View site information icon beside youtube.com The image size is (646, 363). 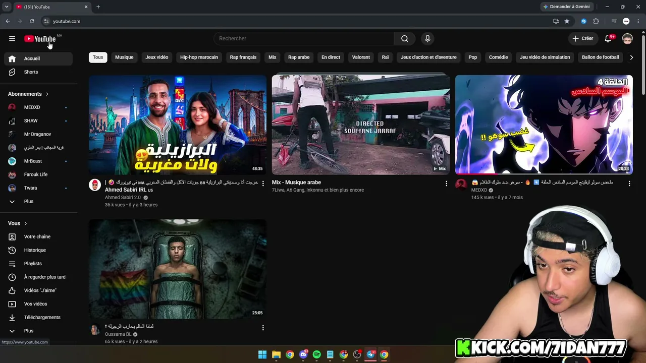click(x=46, y=21)
